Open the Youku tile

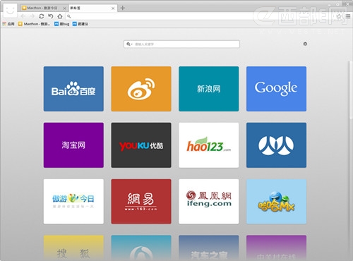(x=141, y=145)
